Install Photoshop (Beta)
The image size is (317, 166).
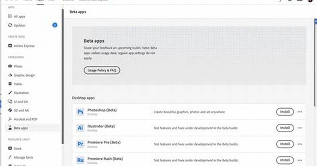285,112
